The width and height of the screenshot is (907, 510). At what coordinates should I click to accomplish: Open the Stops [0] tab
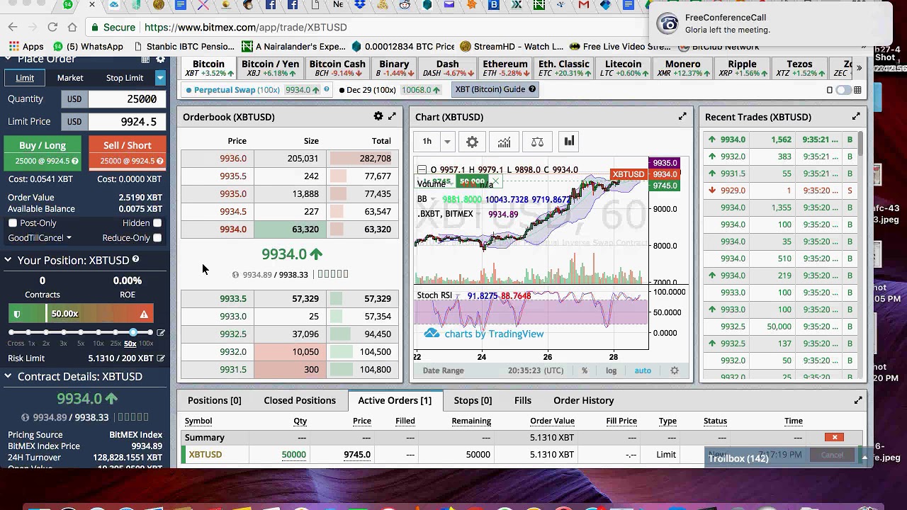[473, 400]
